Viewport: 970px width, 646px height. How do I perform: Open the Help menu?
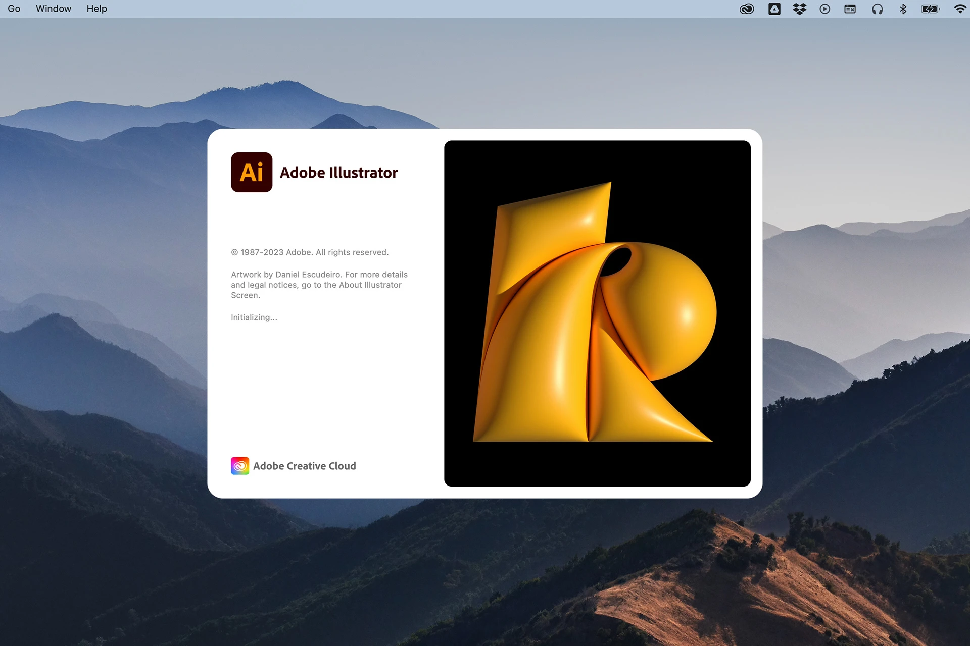(x=96, y=9)
